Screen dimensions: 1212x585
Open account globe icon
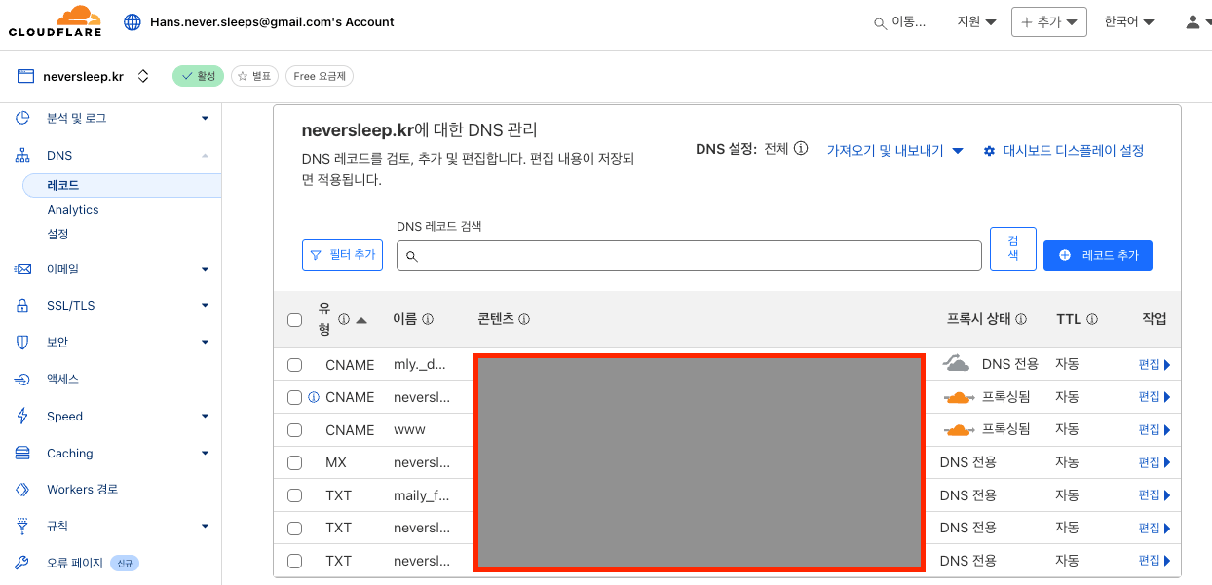coord(133,21)
